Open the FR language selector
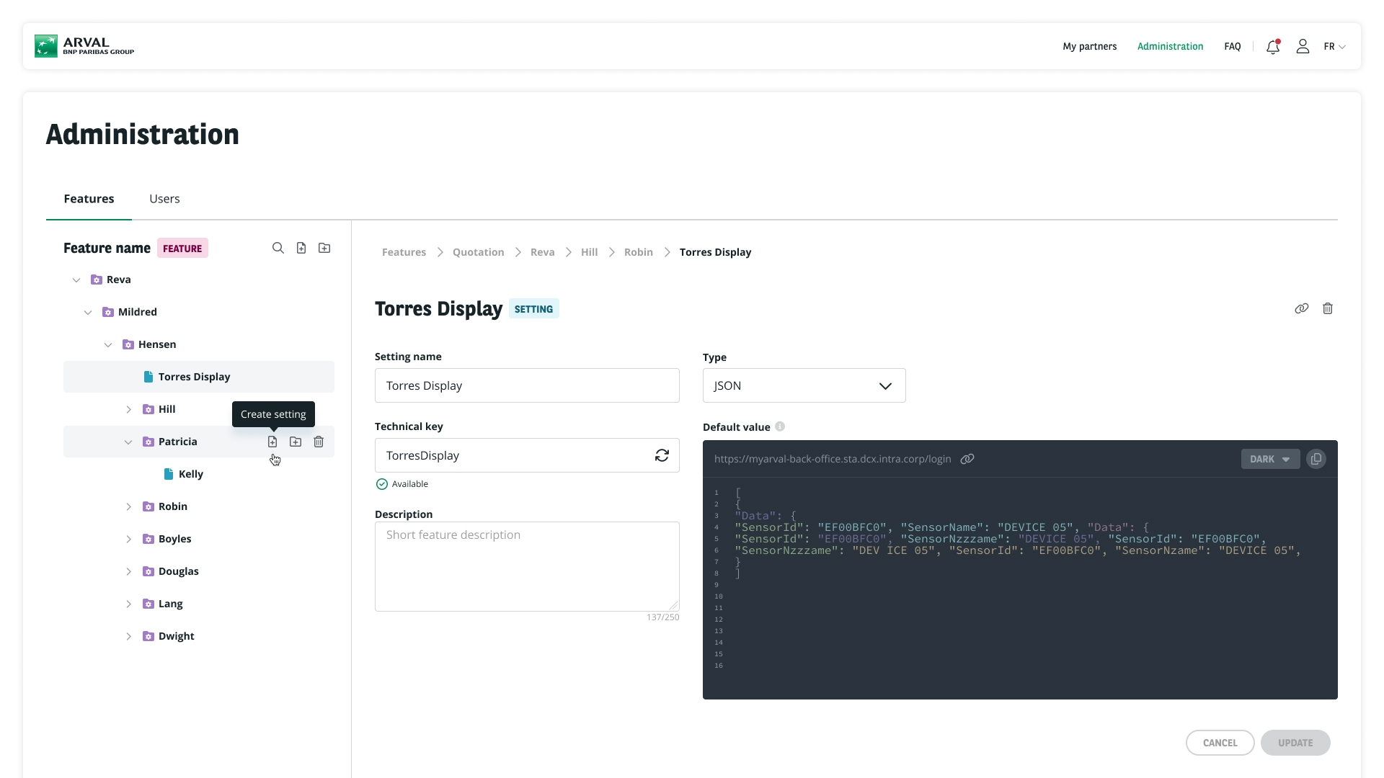Viewport: 1384px width, 778px height. coord(1335,47)
